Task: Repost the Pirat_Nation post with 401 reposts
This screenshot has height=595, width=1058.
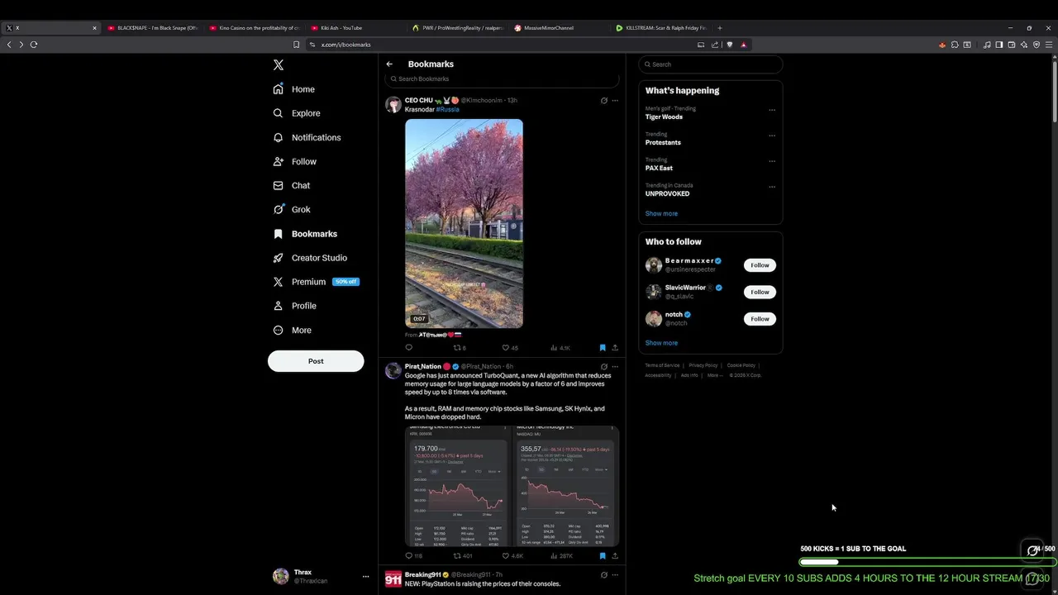Action: point(462,556)
